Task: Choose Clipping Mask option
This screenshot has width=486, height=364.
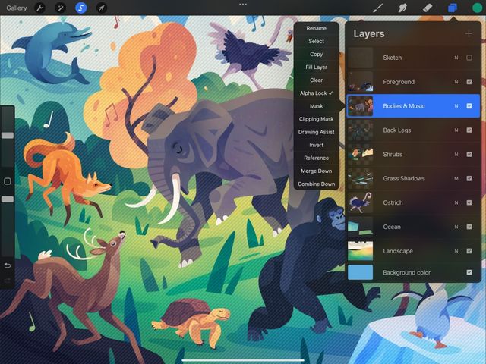Action: pyautogui.click(x=316, y=119)
